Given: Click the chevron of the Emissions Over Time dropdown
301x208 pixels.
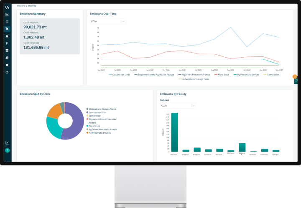Looking at the screenshot, I should (x=123, y=21).
